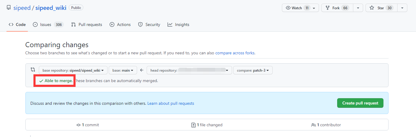Open the Pull requests tab

87,24
